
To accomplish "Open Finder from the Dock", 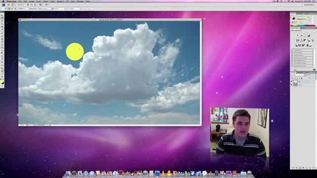I will tap(68, 173).
